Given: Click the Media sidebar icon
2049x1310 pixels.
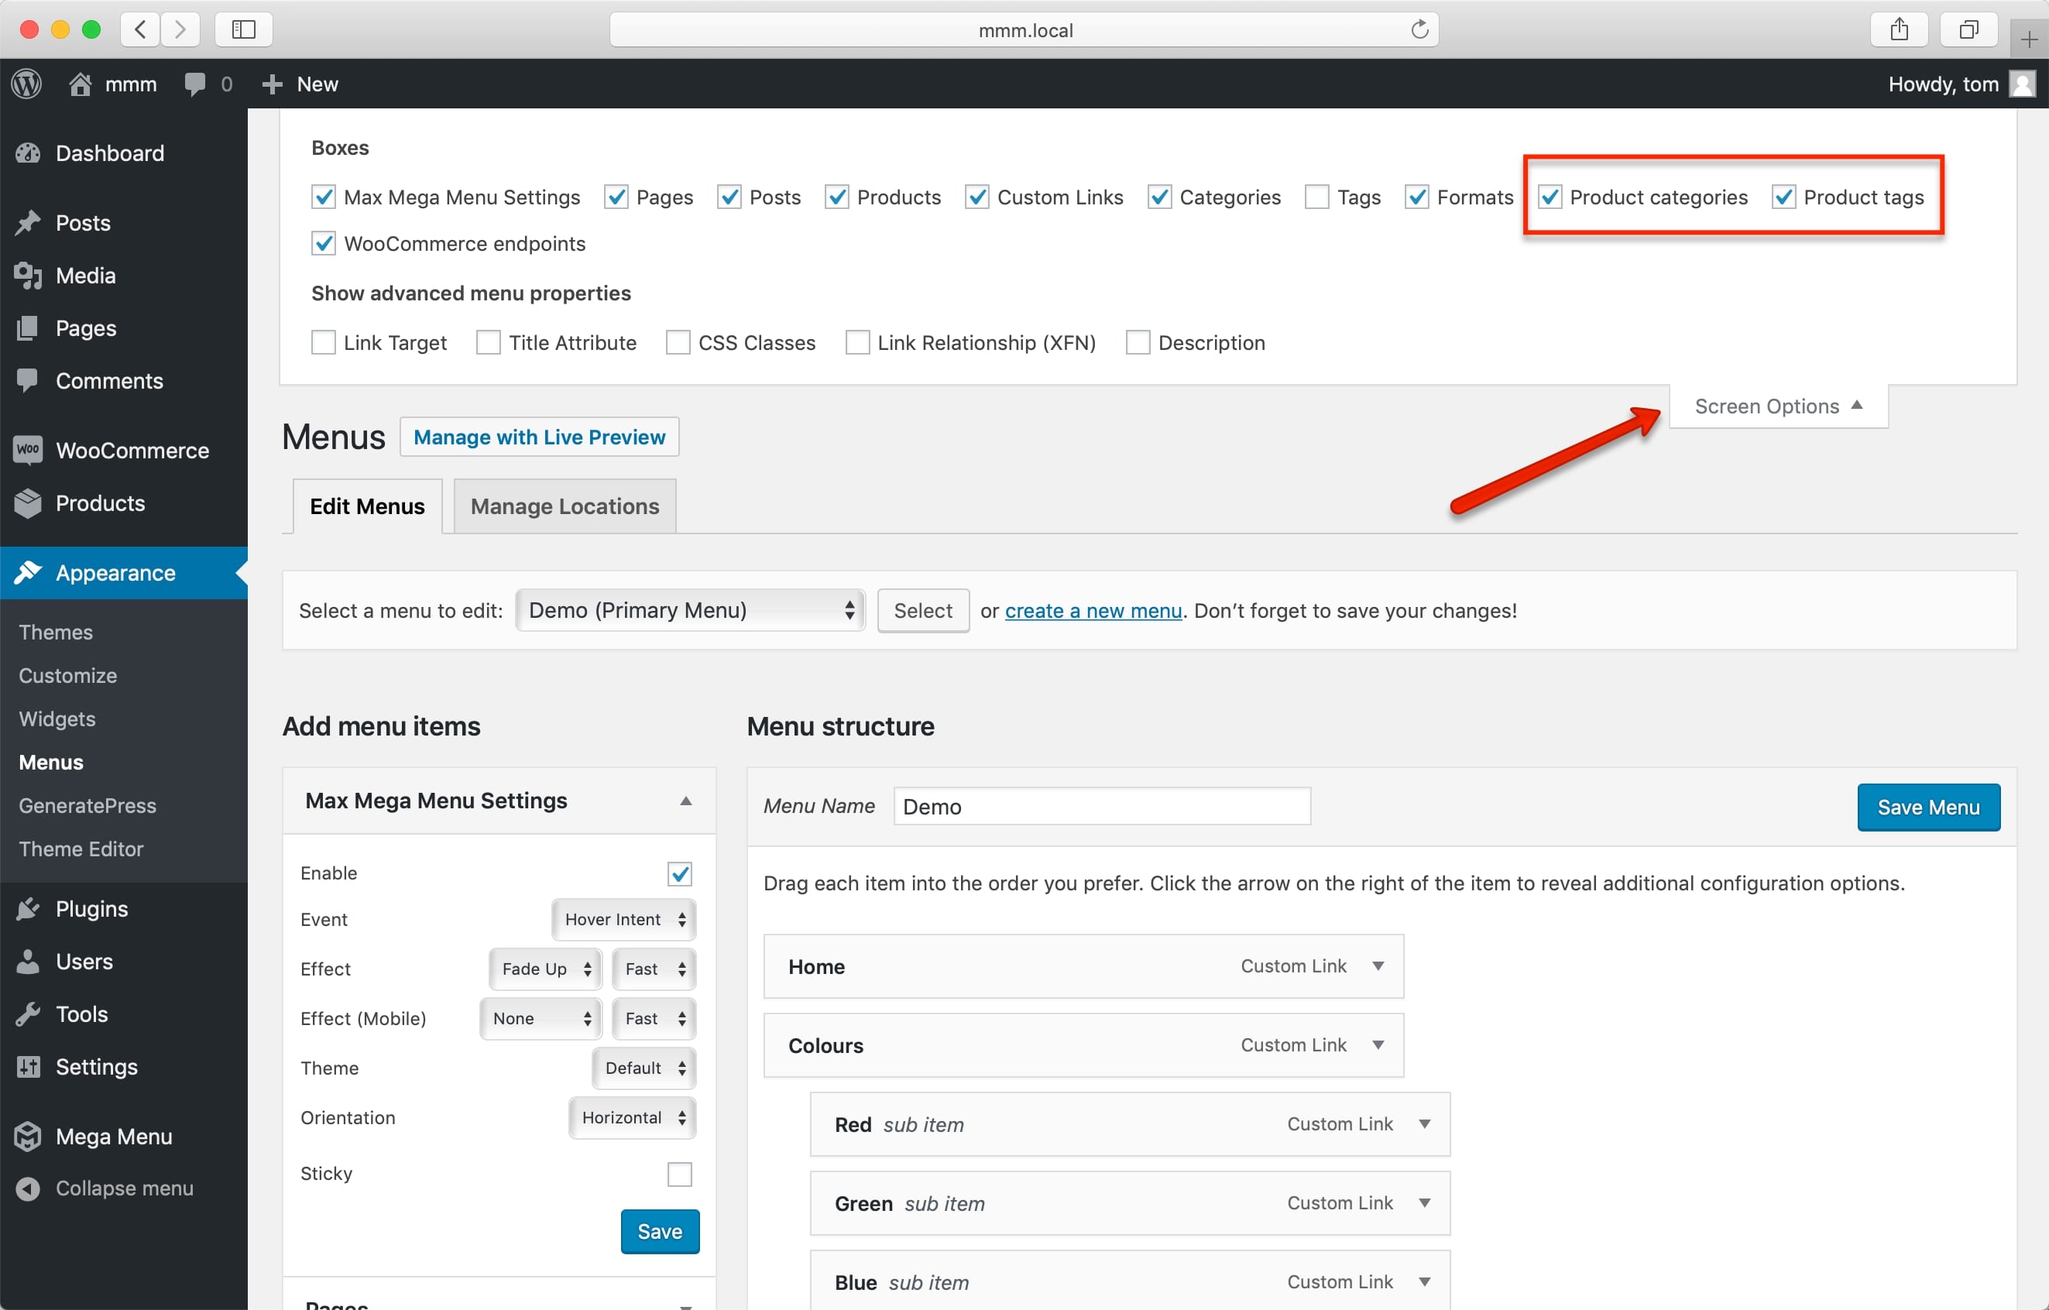Looking at the screenshot, I should pos(30,275).
